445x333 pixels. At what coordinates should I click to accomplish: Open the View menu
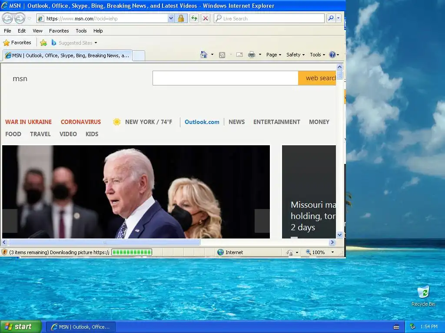(x=37, y=31)
